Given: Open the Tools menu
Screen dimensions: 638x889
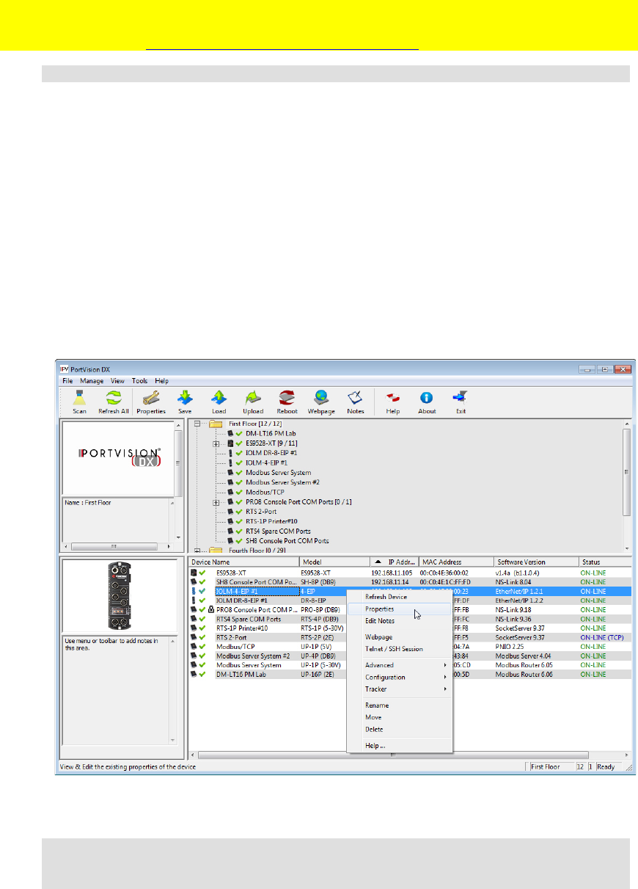Looking at the screenshot, I should 140,381.
